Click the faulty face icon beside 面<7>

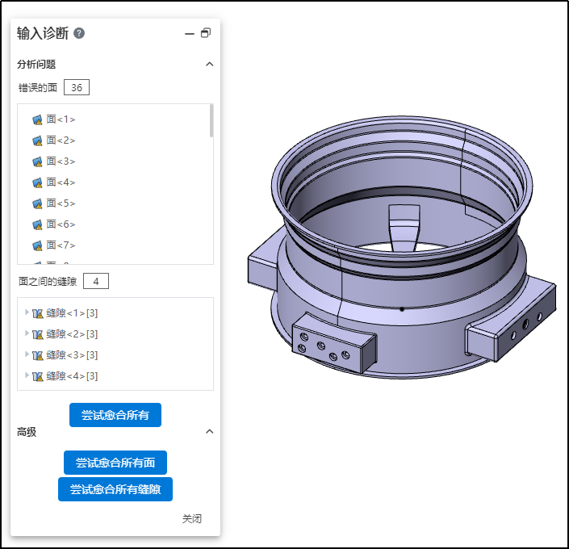[37, 245]
